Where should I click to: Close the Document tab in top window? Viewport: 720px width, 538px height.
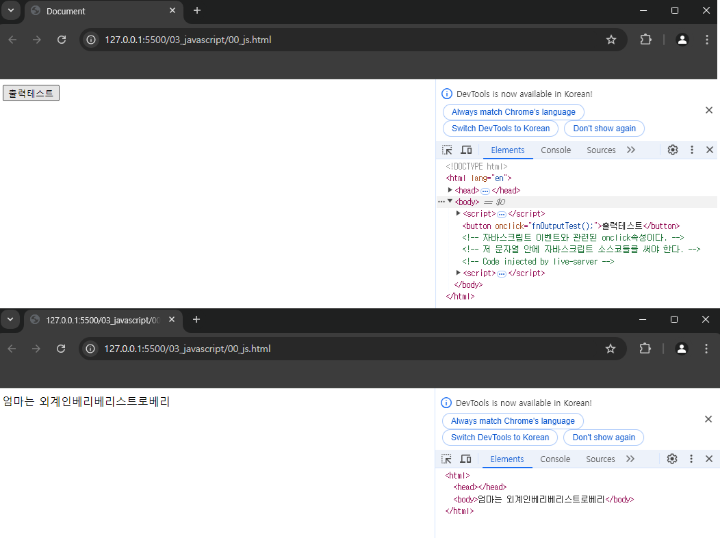(x=172, y=10)
